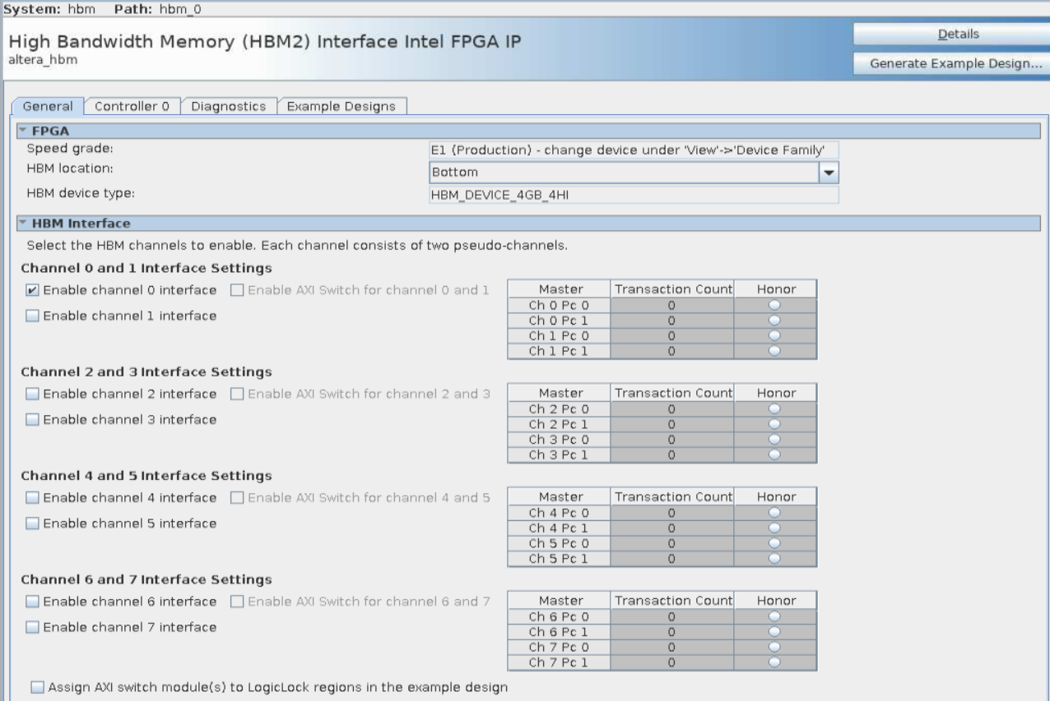
Task: Check Enable channel 2 interface
Action: (x=31, y=394)
